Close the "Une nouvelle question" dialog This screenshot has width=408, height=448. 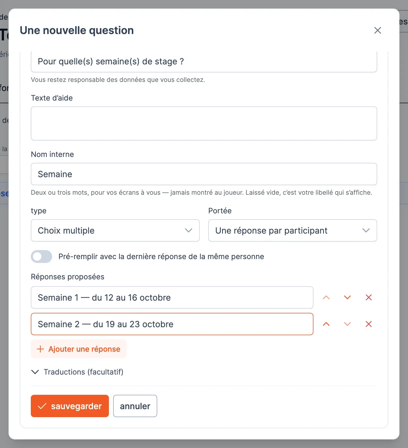click(377, 30)
